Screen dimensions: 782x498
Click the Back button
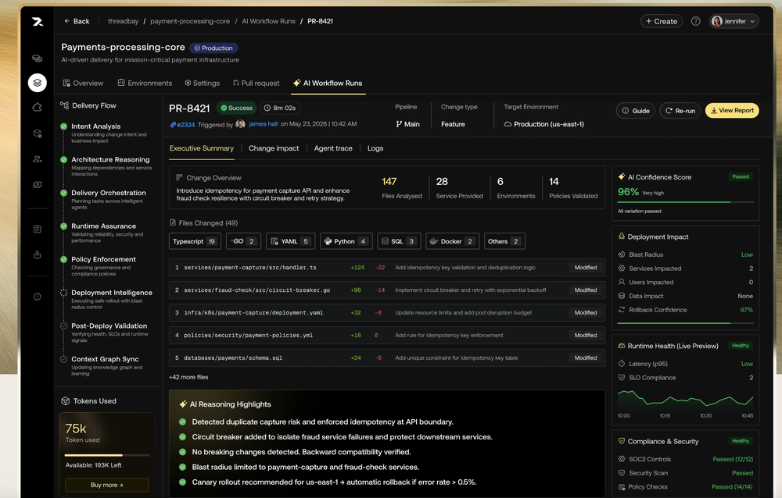coord(77,21)
